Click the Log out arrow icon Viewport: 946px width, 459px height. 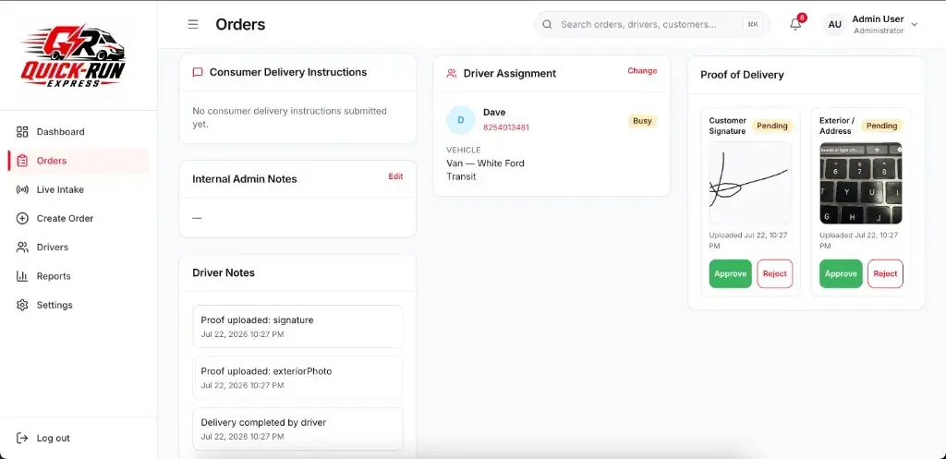(22, 438)
